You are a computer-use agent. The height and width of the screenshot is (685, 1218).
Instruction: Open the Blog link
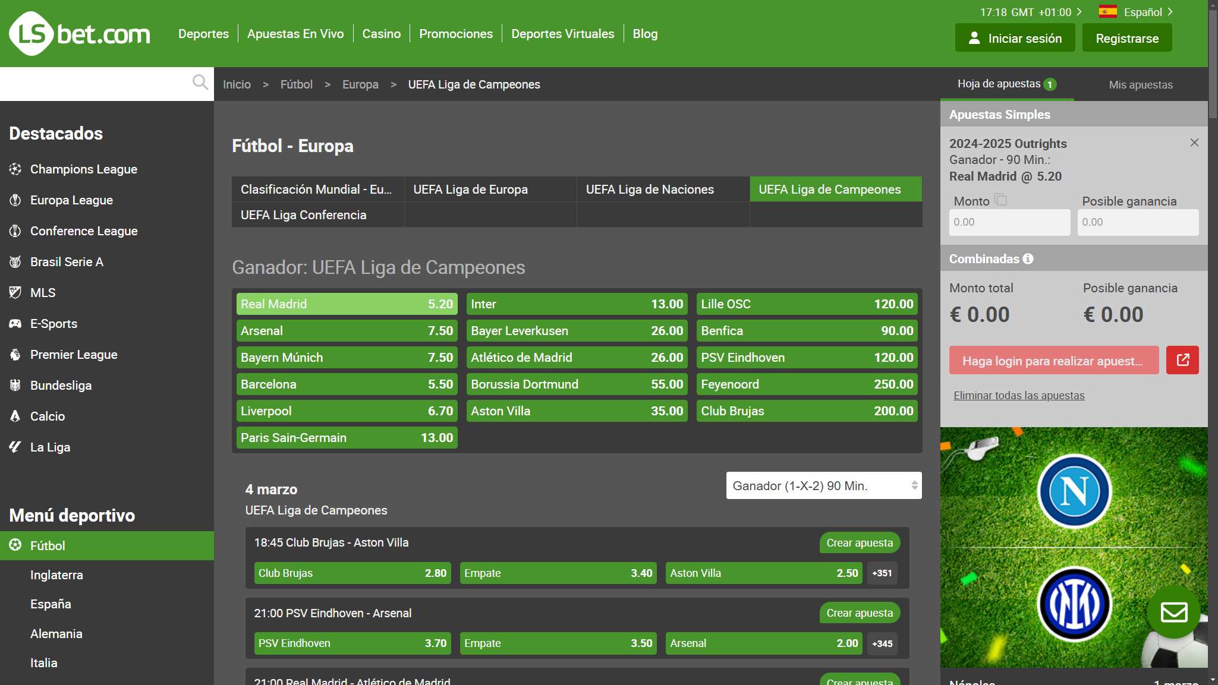tap(645, 34)
